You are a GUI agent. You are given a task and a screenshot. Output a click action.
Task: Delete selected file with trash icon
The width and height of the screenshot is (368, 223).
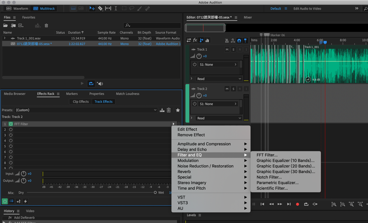tap(46, 26)
